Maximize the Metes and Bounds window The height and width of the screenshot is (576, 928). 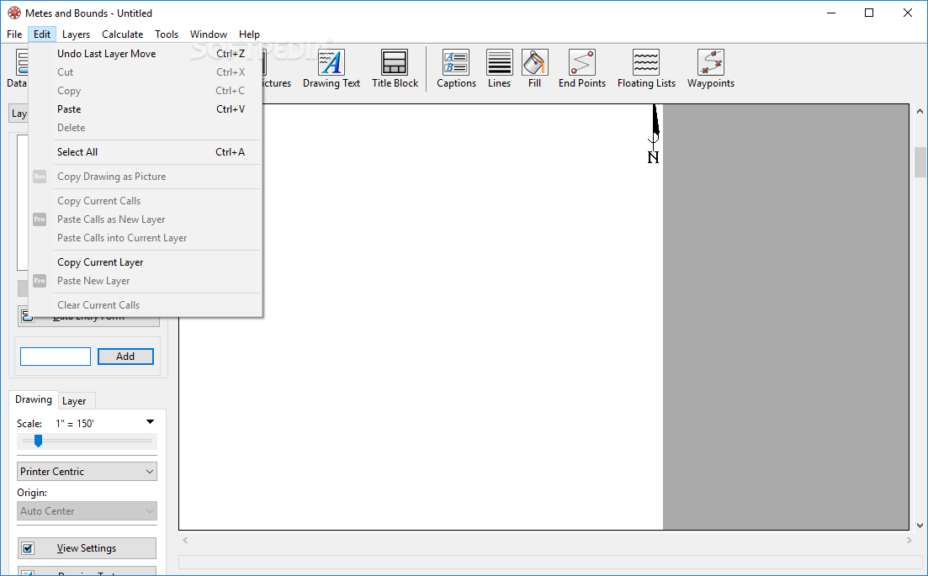pos(869,13)
